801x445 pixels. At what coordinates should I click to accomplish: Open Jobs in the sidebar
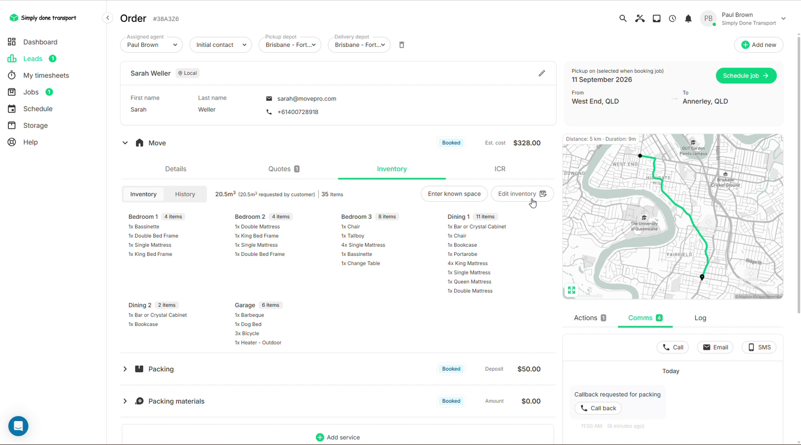click(30, 92)
